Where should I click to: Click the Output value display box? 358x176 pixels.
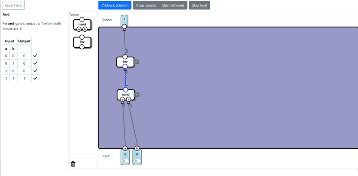coord(124,20)
